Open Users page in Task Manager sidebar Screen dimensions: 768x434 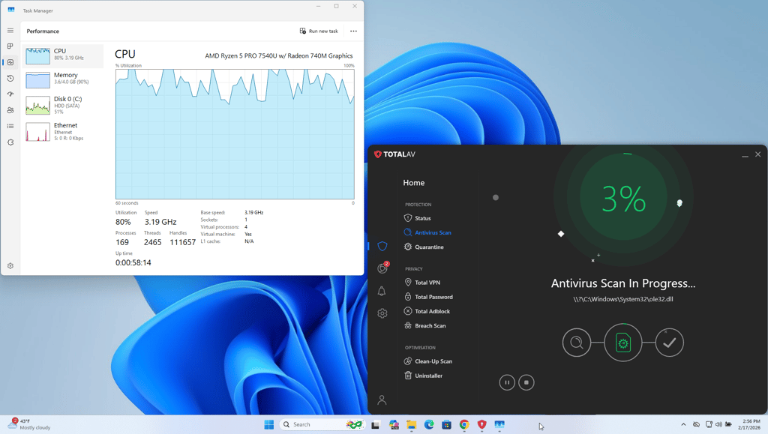[x=10, y=110]
